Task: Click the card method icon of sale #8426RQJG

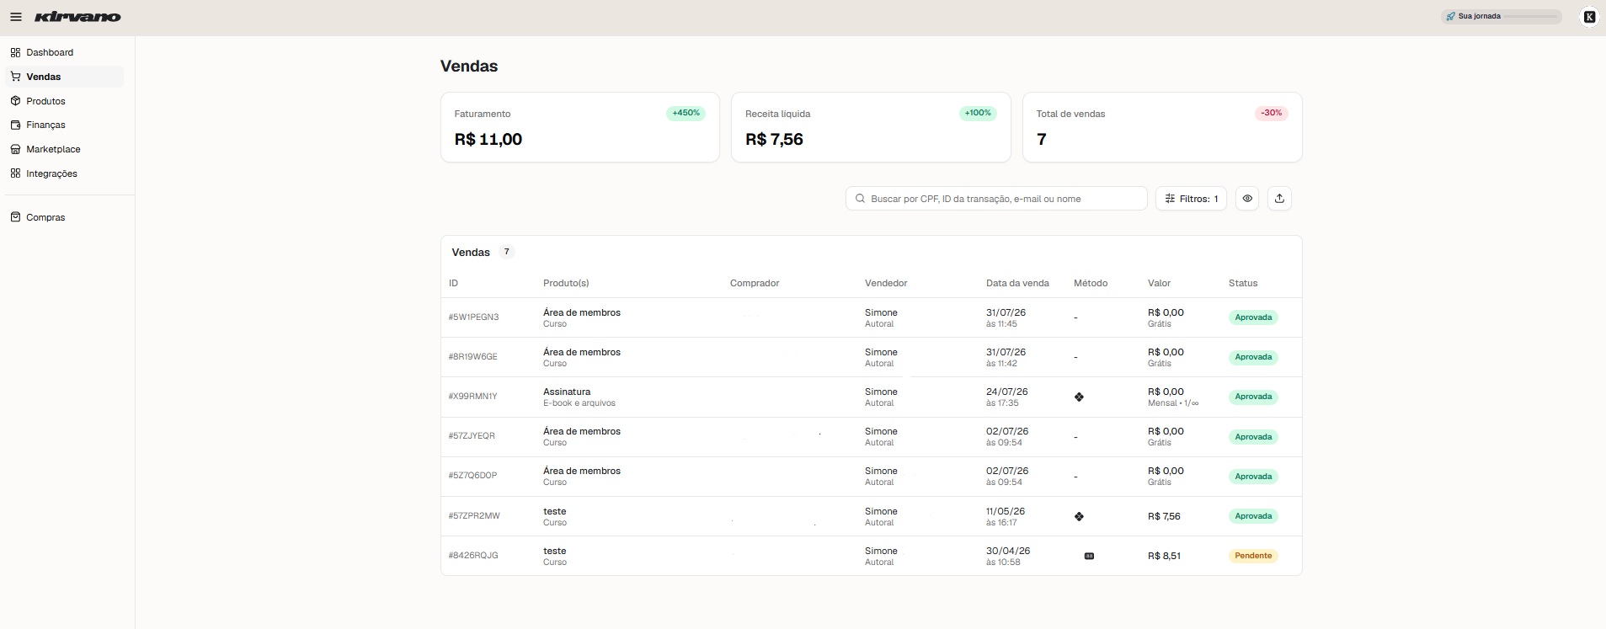Action: pyautogui.click(x=1089, y=556)
